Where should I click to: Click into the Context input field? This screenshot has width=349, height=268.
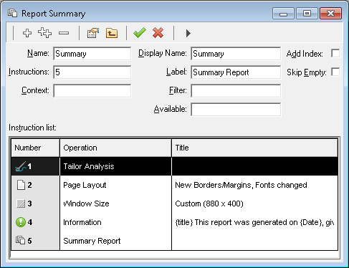coord(92,91)
